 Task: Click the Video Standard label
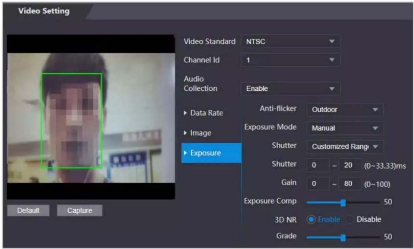coord(209,41)
